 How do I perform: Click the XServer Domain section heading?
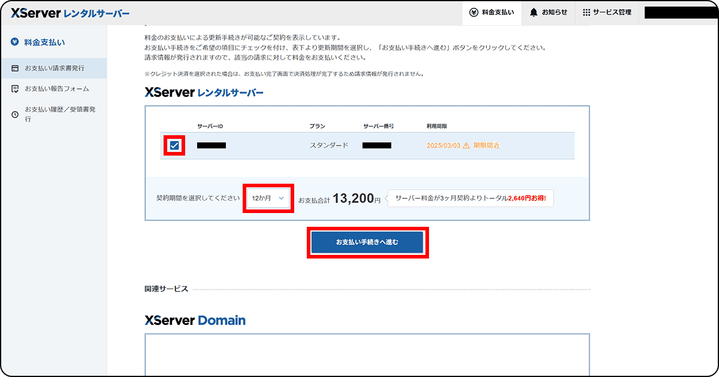[x=195, y=320]
